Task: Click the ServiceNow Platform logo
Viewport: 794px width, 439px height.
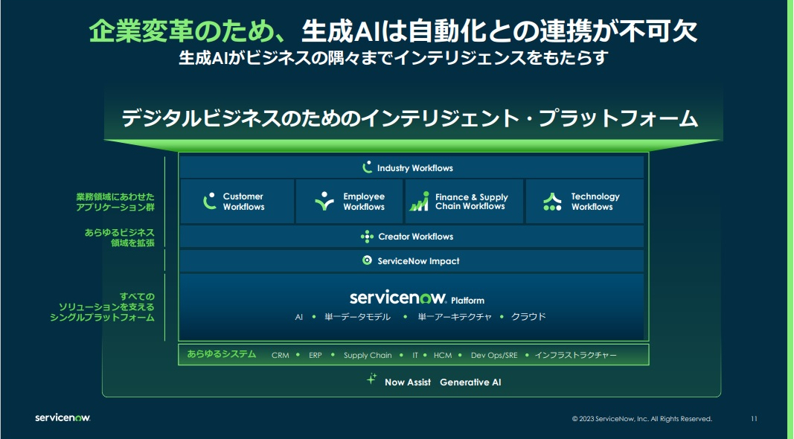Action: click(398, 297)
